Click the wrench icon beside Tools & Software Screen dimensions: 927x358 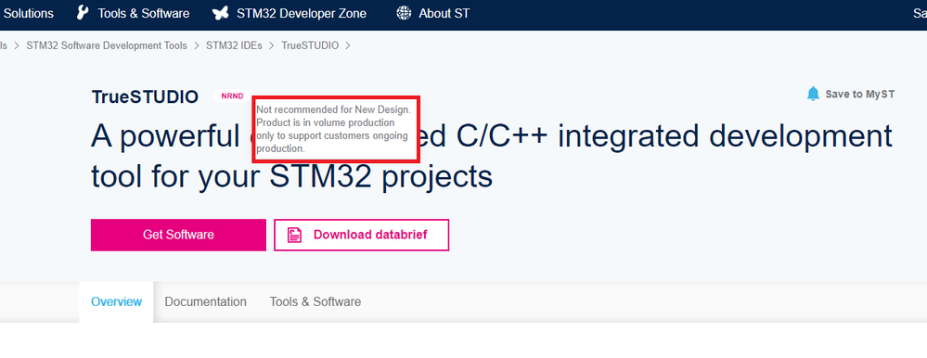pos(84,13)
